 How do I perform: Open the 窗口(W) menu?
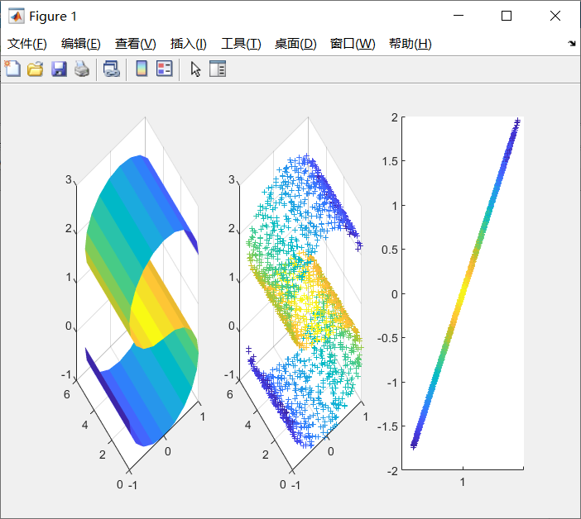coord(353,44)
